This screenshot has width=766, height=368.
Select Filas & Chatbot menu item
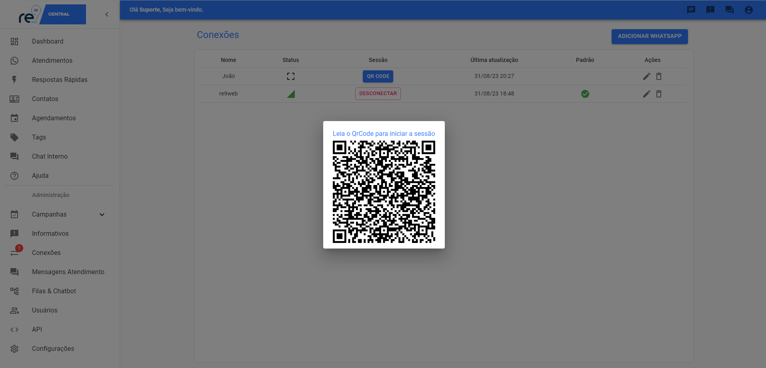coord(60,291)
